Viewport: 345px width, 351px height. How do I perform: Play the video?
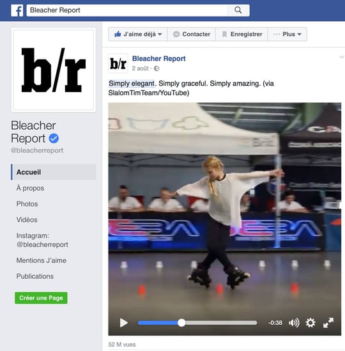click(x=123, y=323)
